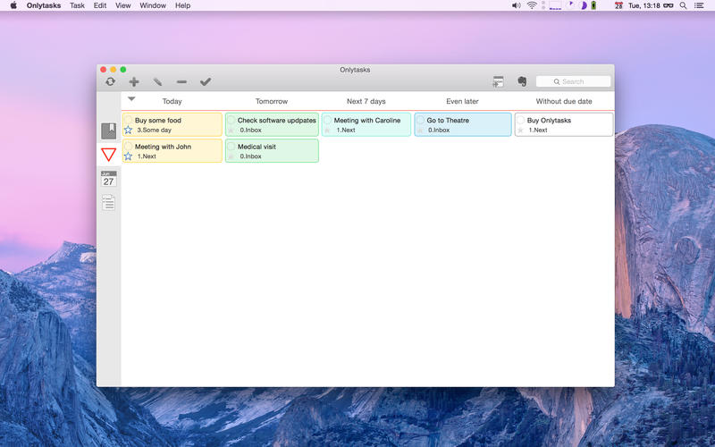Delete task using the minus icon

tap(181, 81)
